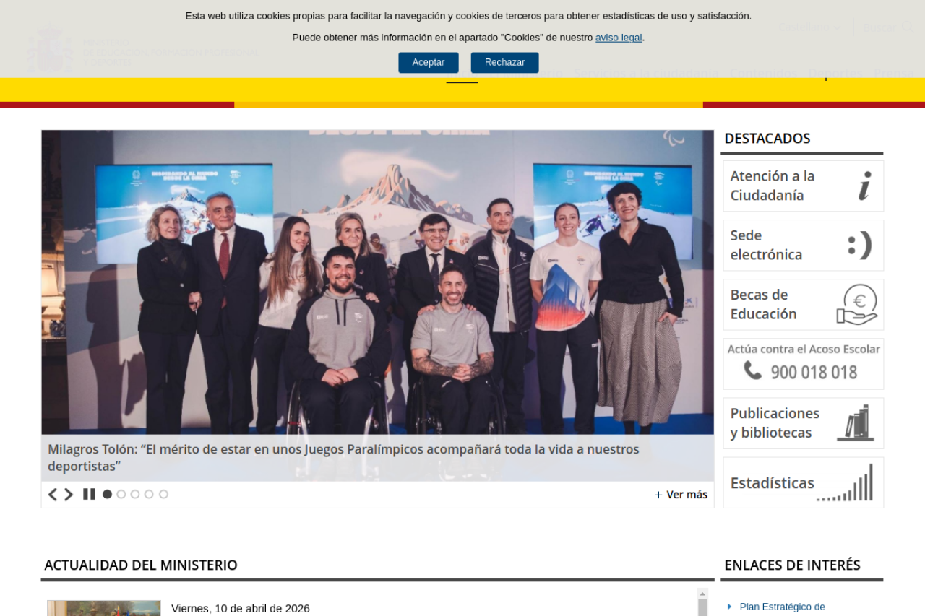This screenshot has width=925, height=616.
Task: Go to previous slide with left arrow
Action: pyautogui.click(x=53, y=495)
